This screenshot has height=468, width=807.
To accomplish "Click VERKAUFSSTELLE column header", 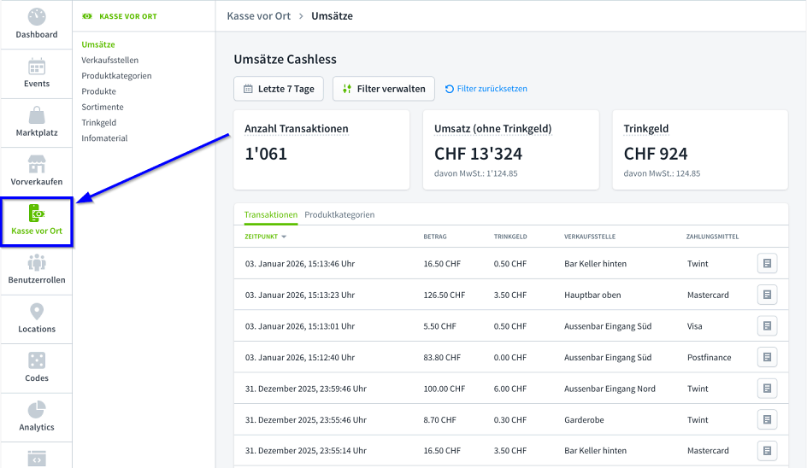I will pos(590,237).
